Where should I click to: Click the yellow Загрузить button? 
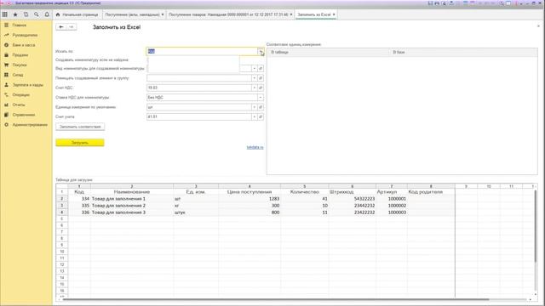[x=80, y=143]
